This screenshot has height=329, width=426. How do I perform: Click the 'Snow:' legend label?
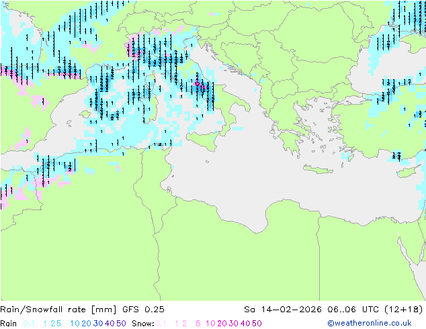click(143, 324)
